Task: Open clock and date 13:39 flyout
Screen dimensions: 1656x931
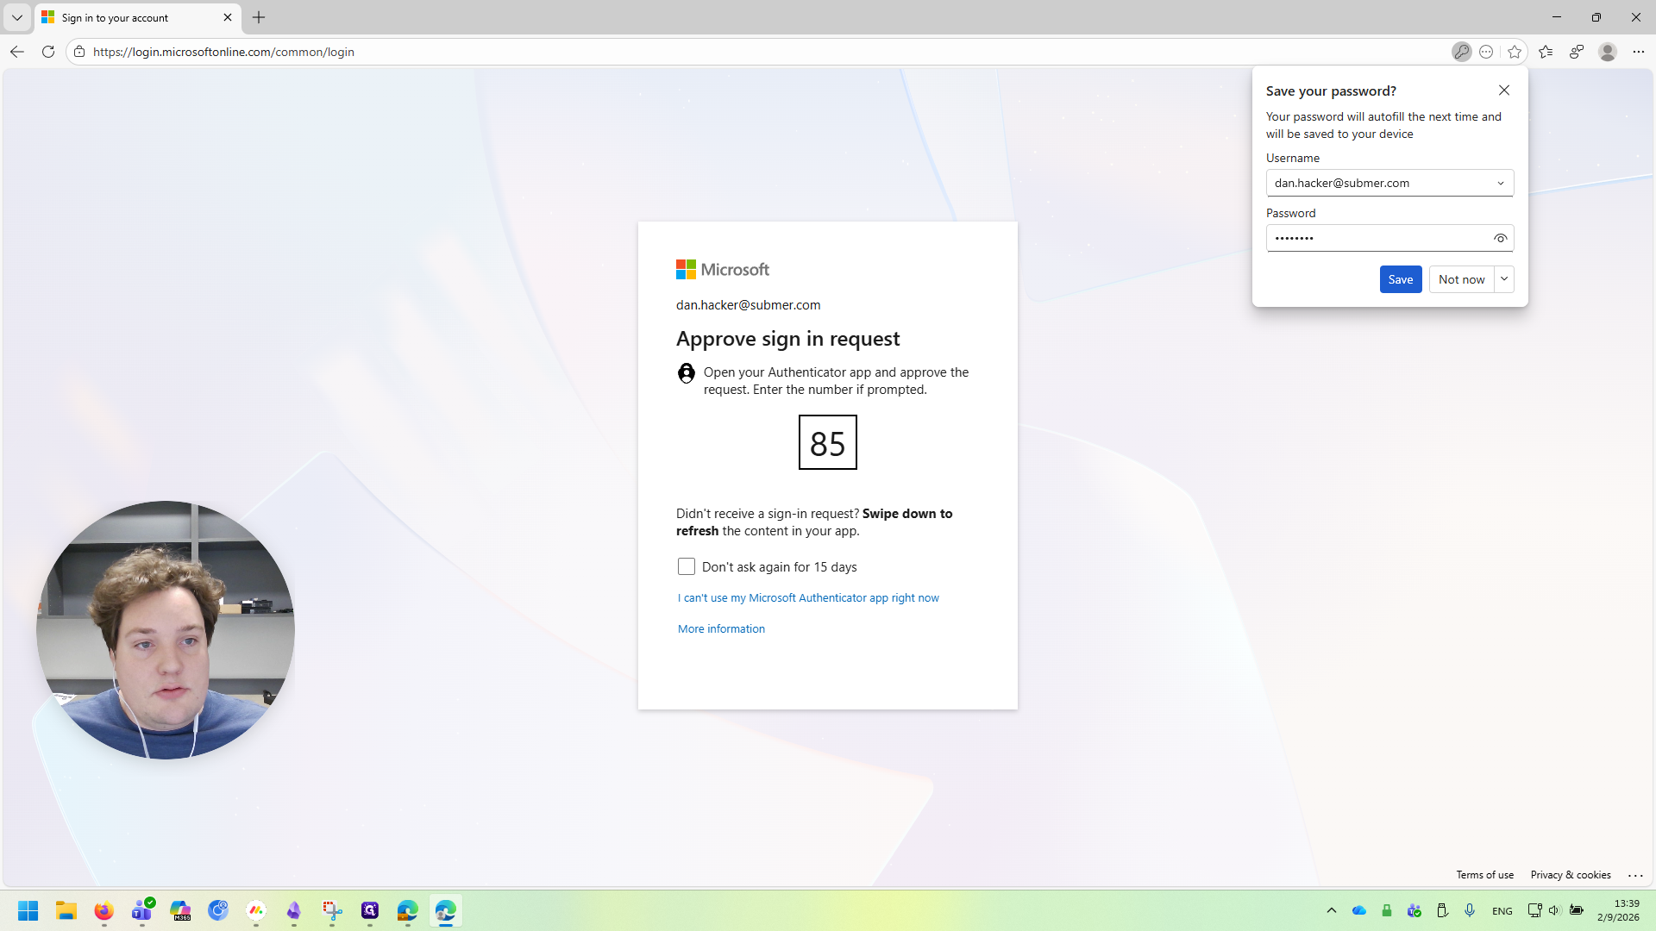Action: 1618,910
